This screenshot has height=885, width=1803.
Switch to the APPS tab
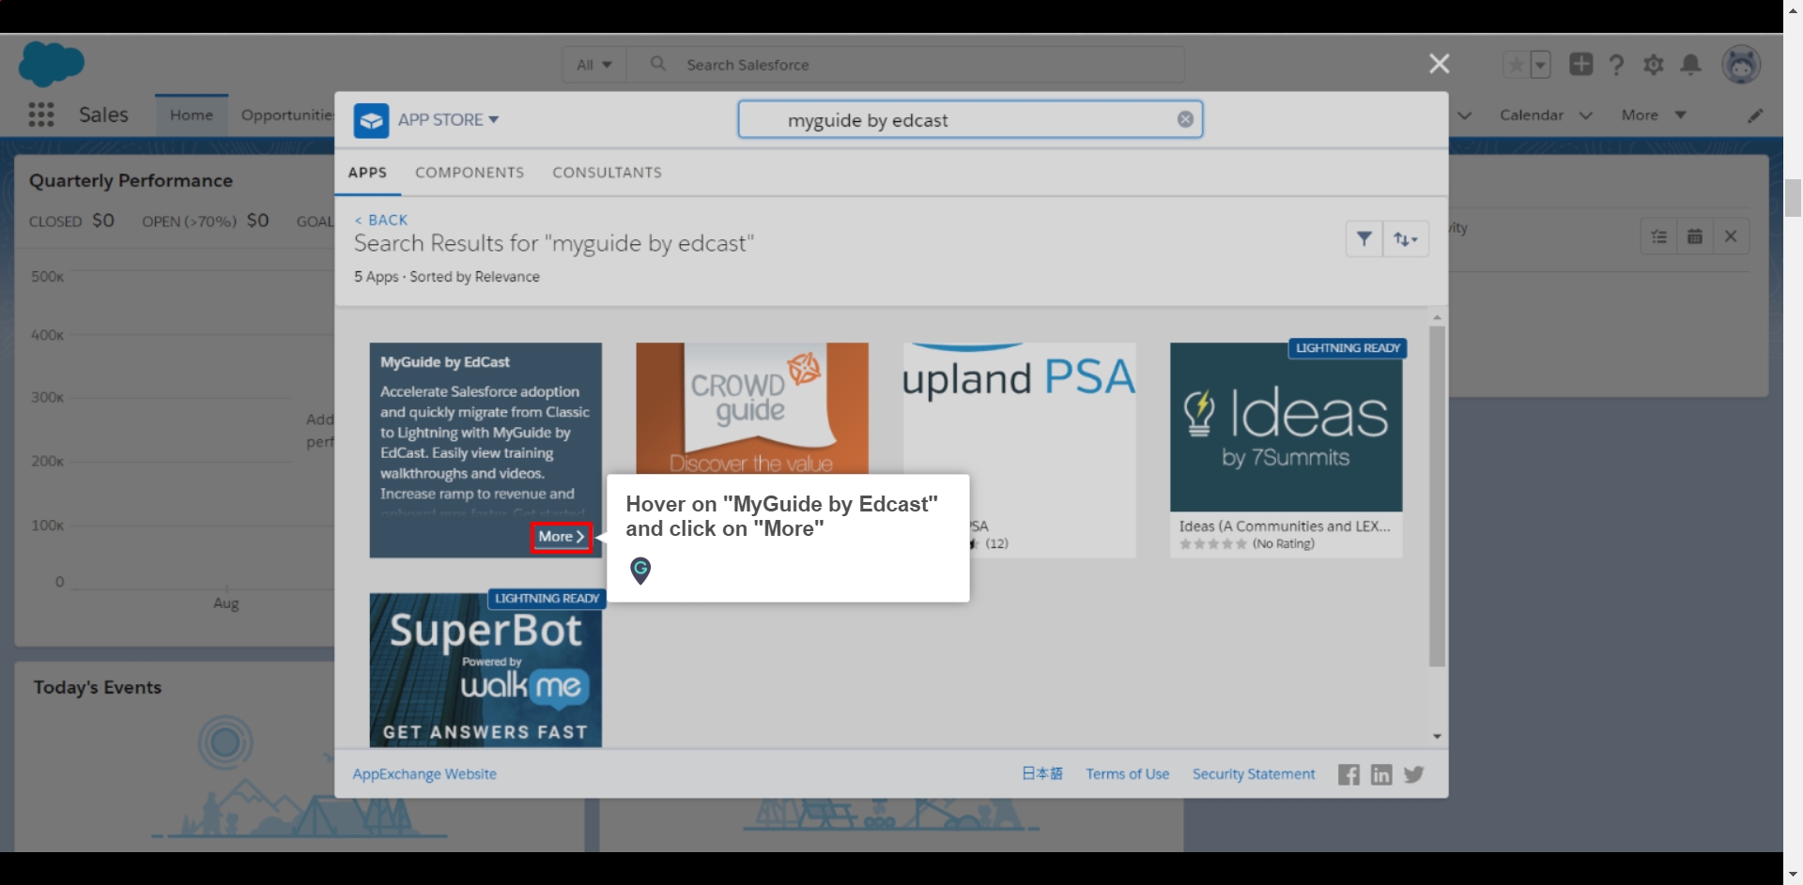367,173
